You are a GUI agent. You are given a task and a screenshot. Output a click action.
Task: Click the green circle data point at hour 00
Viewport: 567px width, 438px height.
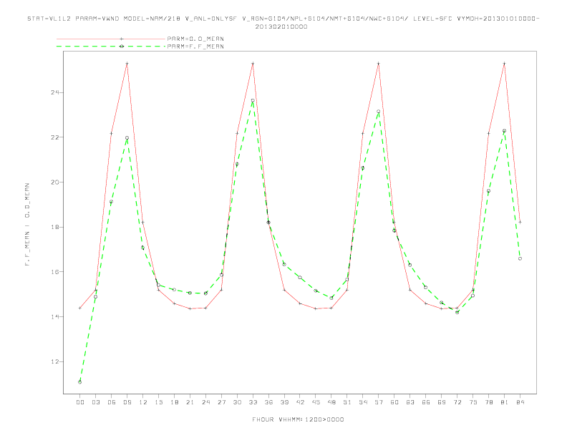(x=80, y=382)
